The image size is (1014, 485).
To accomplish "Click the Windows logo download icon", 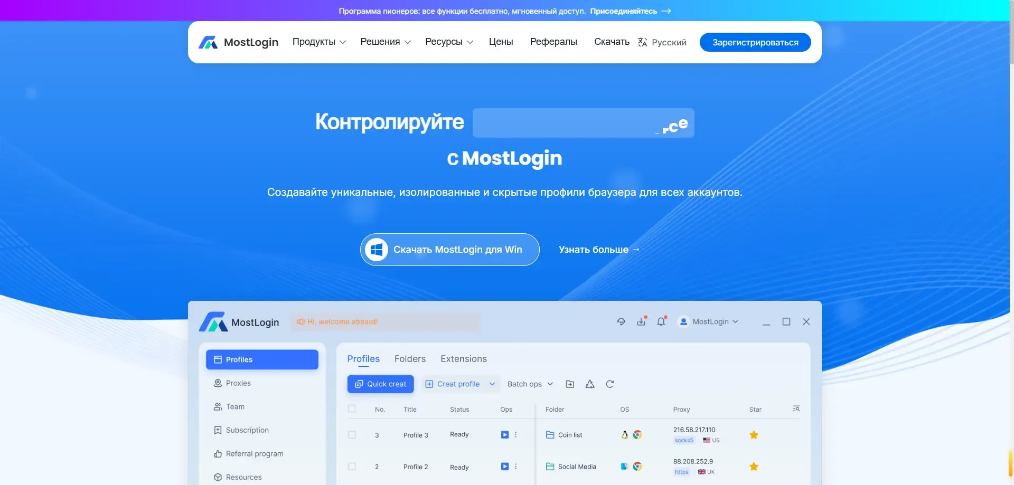I will [x=377, y=250].
